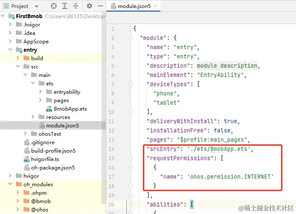Click the "$profile:main_pages" value
296x214 pixels.
click(x=212, y=140)
